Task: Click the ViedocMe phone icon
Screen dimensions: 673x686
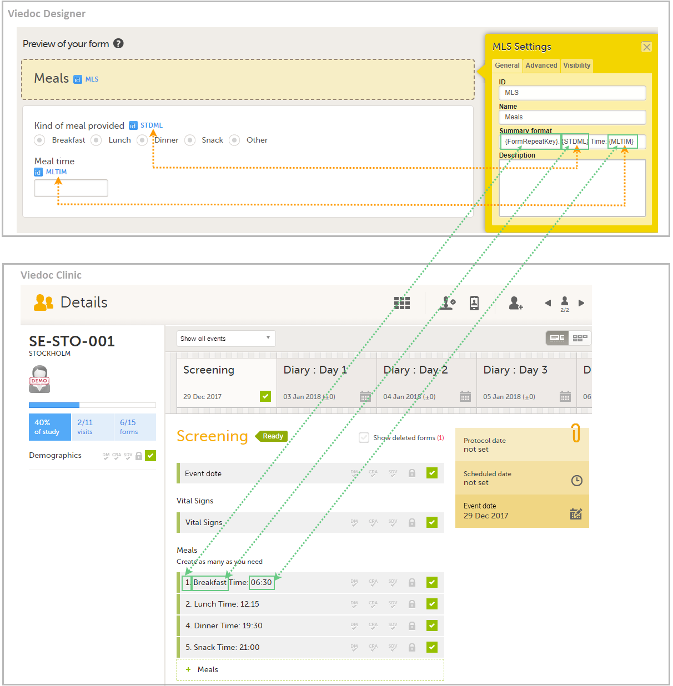Action: (474, 302)
